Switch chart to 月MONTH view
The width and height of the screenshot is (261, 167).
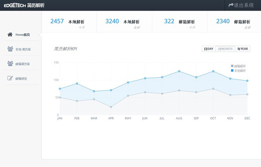(225, 49)
